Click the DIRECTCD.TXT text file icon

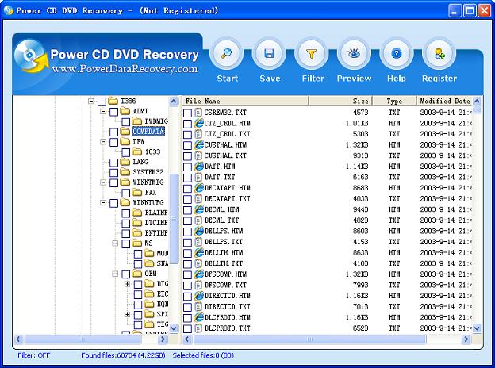[x=198, y=306]
